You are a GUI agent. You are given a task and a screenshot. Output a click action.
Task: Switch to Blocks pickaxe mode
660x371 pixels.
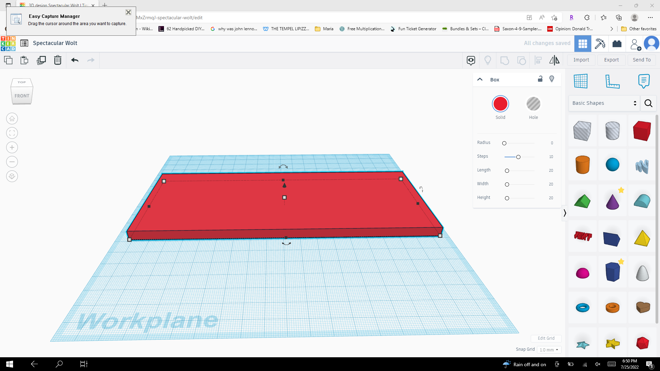(x=600, y=44)
